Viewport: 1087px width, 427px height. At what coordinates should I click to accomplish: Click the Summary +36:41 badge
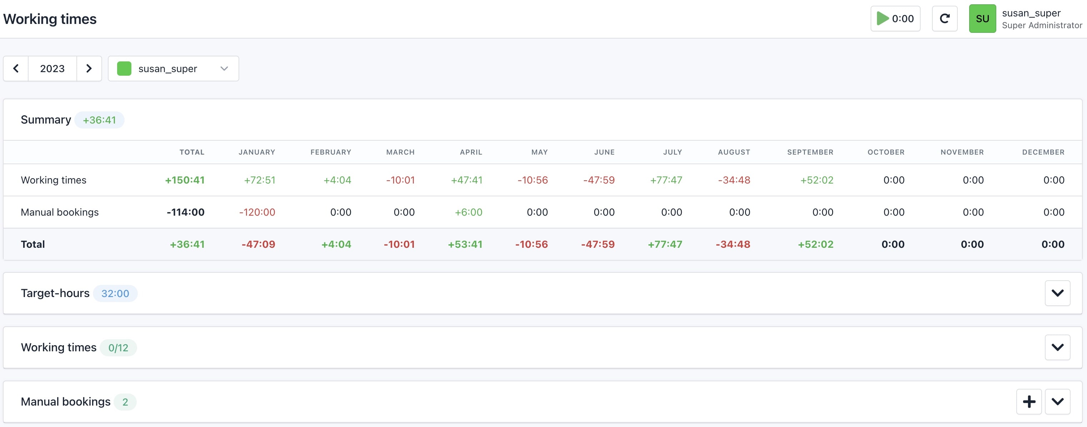pos(99,120)
